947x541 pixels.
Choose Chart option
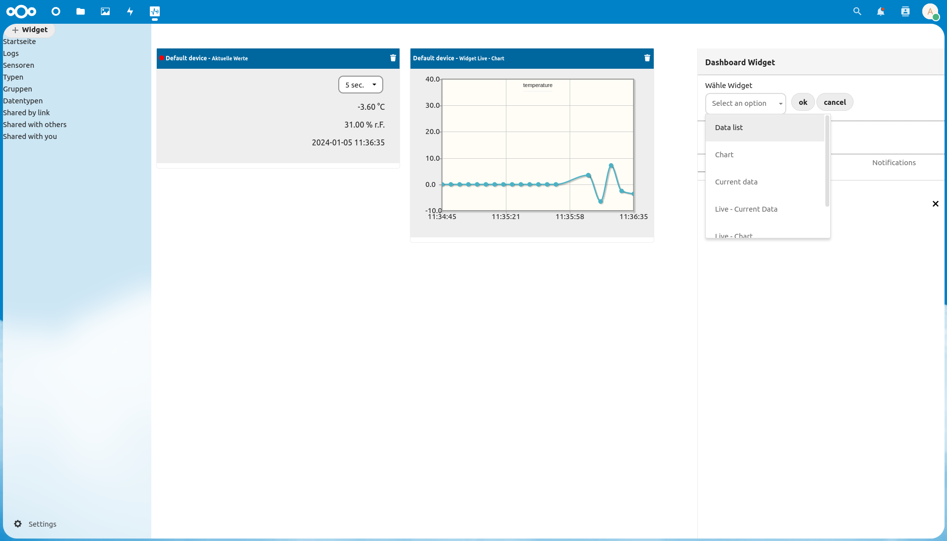click(x=765, y=155)
